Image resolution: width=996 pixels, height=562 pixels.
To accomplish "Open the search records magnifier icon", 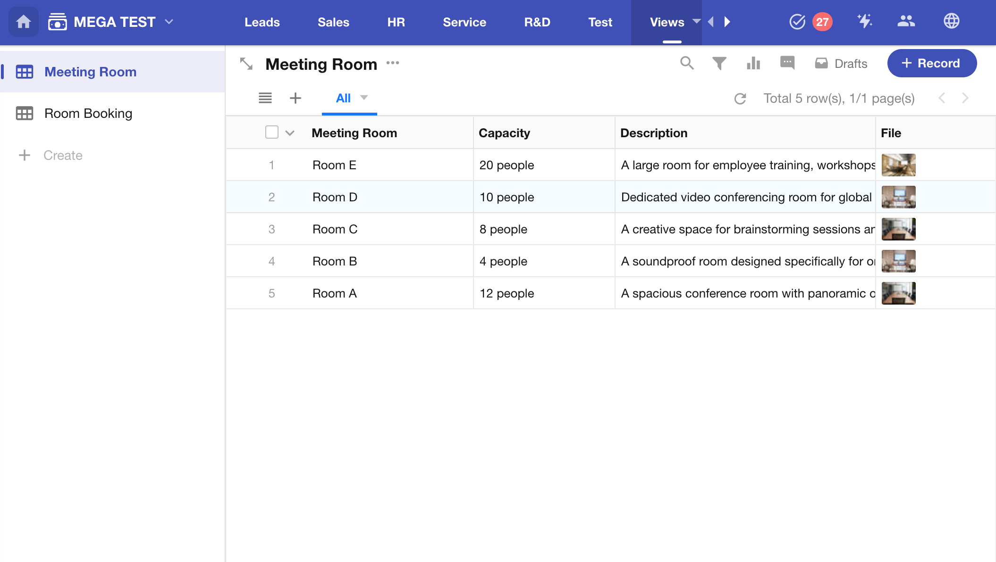I will 687,63.
